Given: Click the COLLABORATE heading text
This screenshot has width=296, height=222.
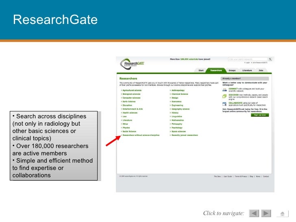Looking at the screenshot, I should [235, 103].
